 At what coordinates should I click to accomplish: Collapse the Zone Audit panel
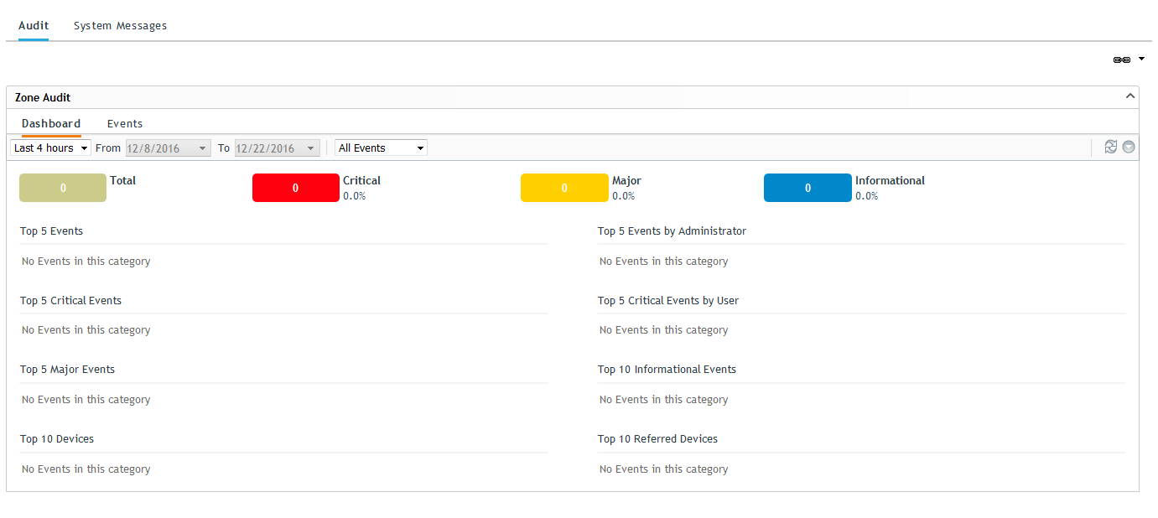[x=1129, y=96]
